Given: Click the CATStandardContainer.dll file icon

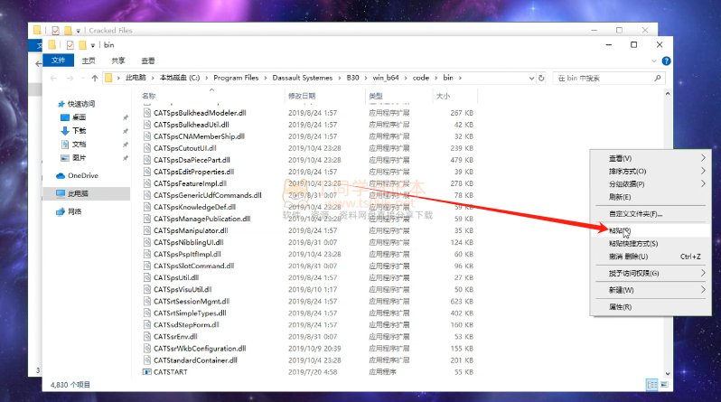Looking at the screenshot, I should point(147,360).
